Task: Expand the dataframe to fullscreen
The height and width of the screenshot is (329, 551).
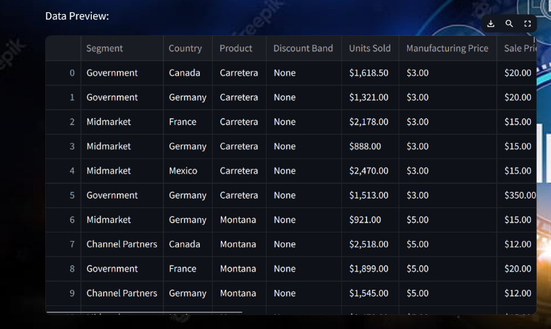Action: [527, 24]
